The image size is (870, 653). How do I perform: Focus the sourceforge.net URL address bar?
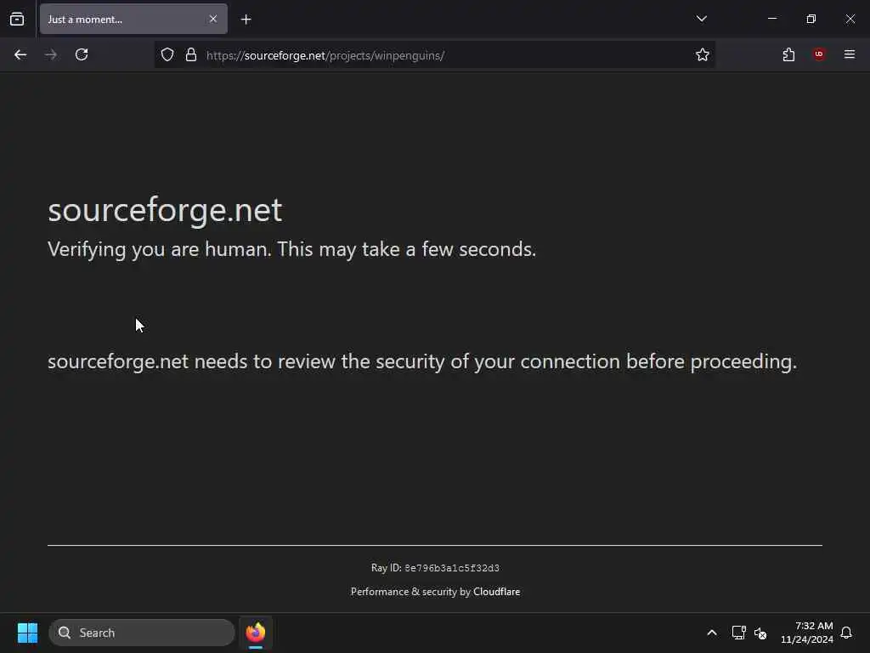click(434, 55)
